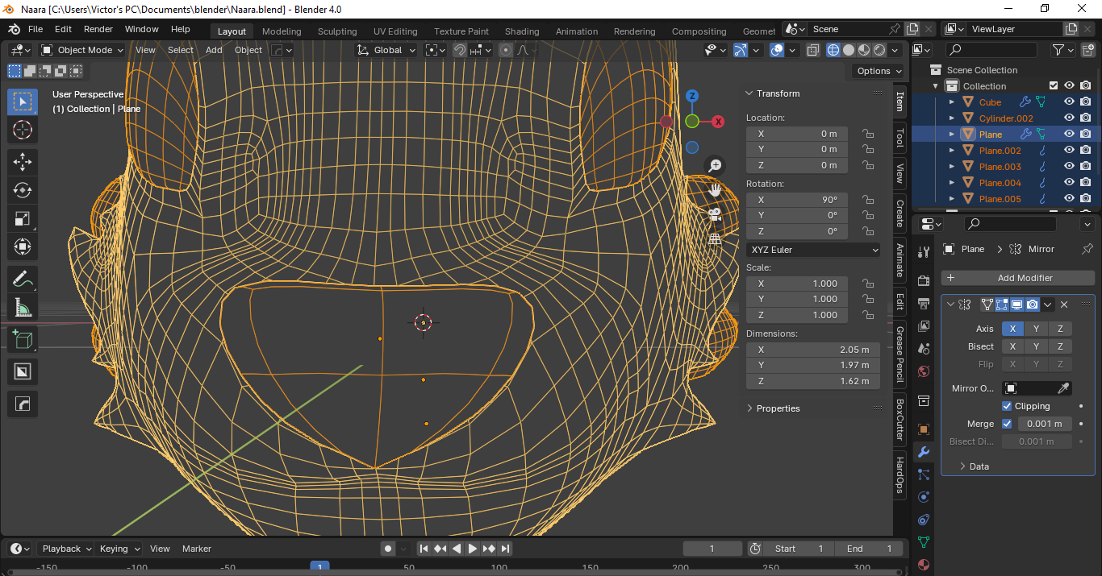Click the Merge distance 0.001 m field

coord(1044,424)
